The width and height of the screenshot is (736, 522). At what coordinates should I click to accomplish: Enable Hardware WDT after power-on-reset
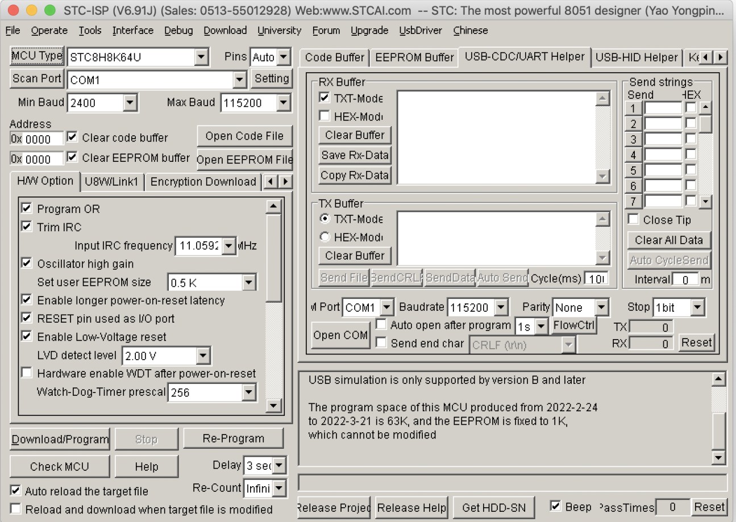click(26, 373)
